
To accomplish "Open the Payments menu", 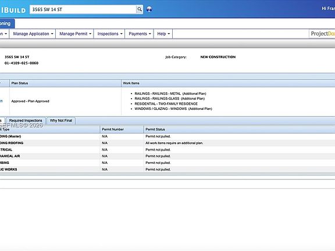I will 140,34.
